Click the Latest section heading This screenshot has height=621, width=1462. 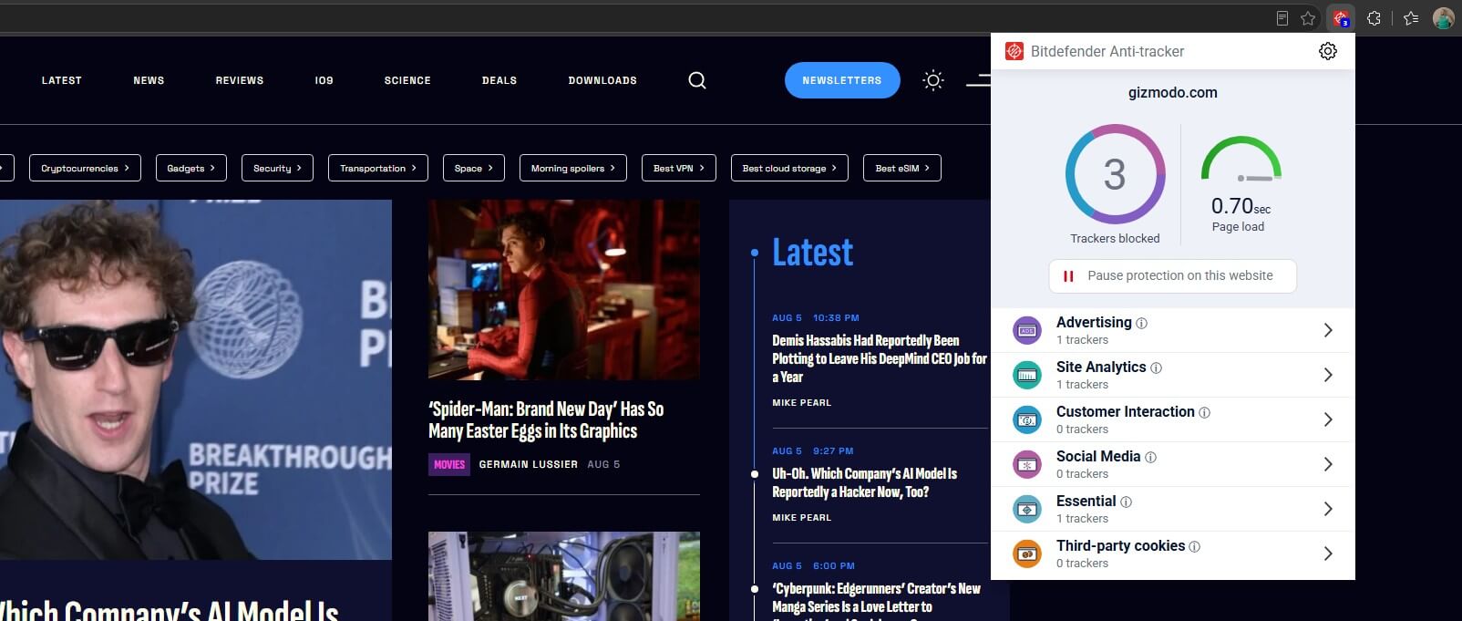tap(813, 252)
